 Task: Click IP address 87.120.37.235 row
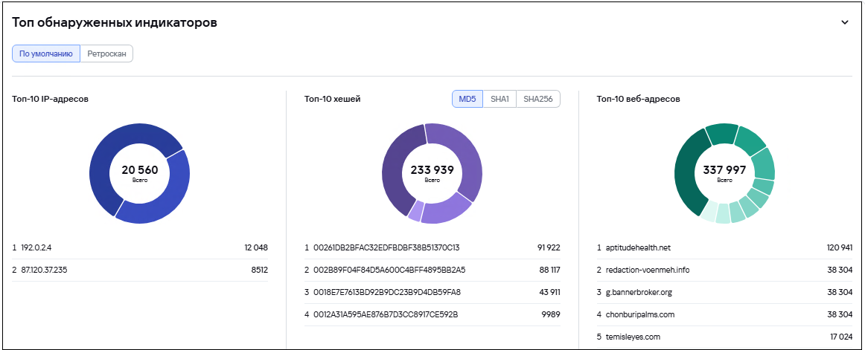coord(139,270)
